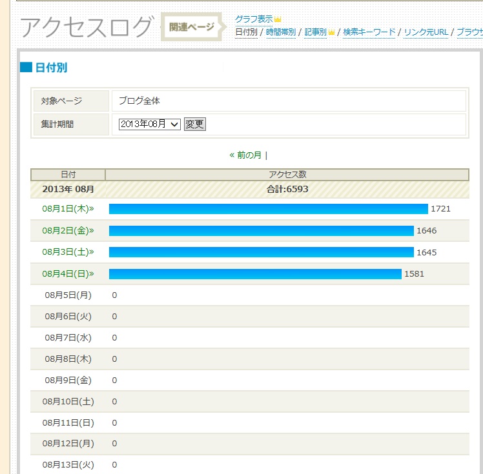
Task: Open details for 08月3日(土)
Action: point(68,252)
